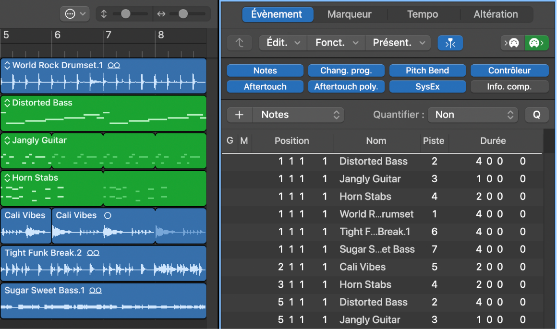Select the first Cali Vibes audio region
557x329 pixels.
pyautogui.click(x=26, y=226)
